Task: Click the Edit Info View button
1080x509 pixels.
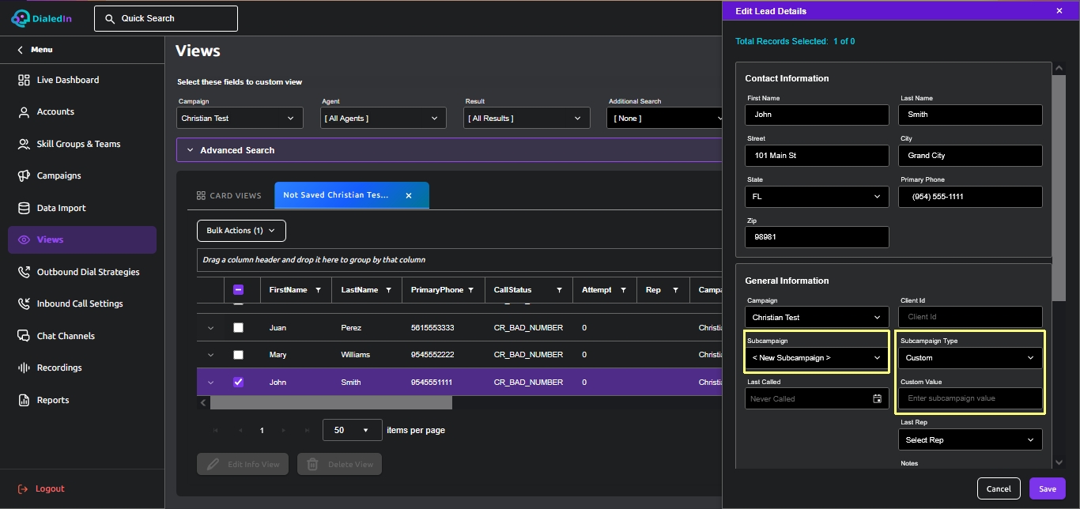Action: pos(244,464)
